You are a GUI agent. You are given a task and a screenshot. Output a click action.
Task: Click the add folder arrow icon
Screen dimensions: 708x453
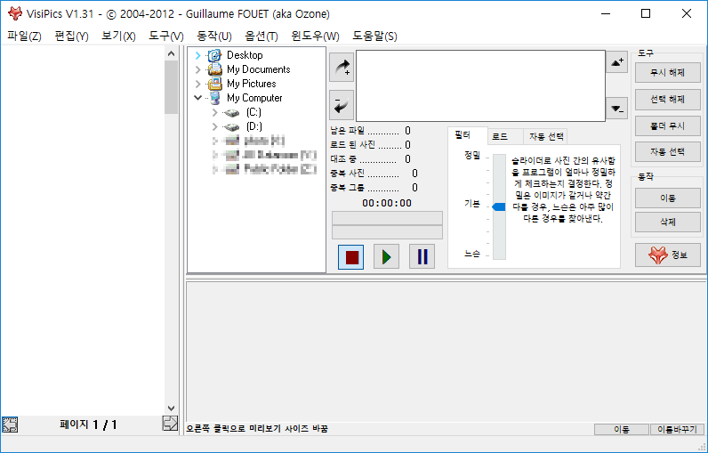(x=342, y=68)
